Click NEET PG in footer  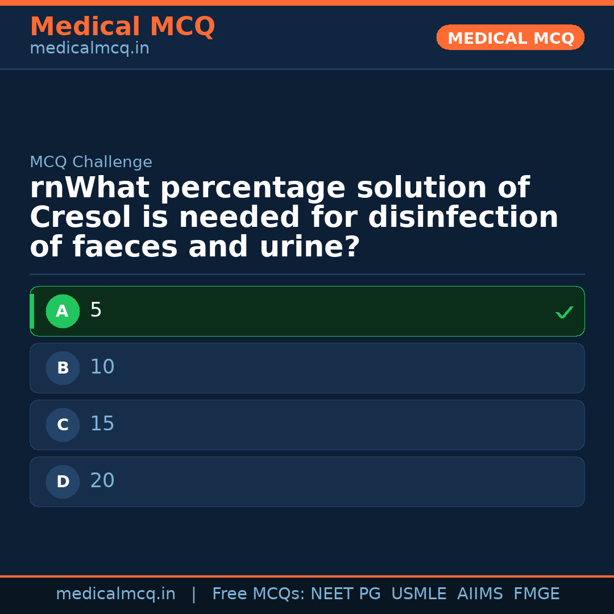point(346,594)
